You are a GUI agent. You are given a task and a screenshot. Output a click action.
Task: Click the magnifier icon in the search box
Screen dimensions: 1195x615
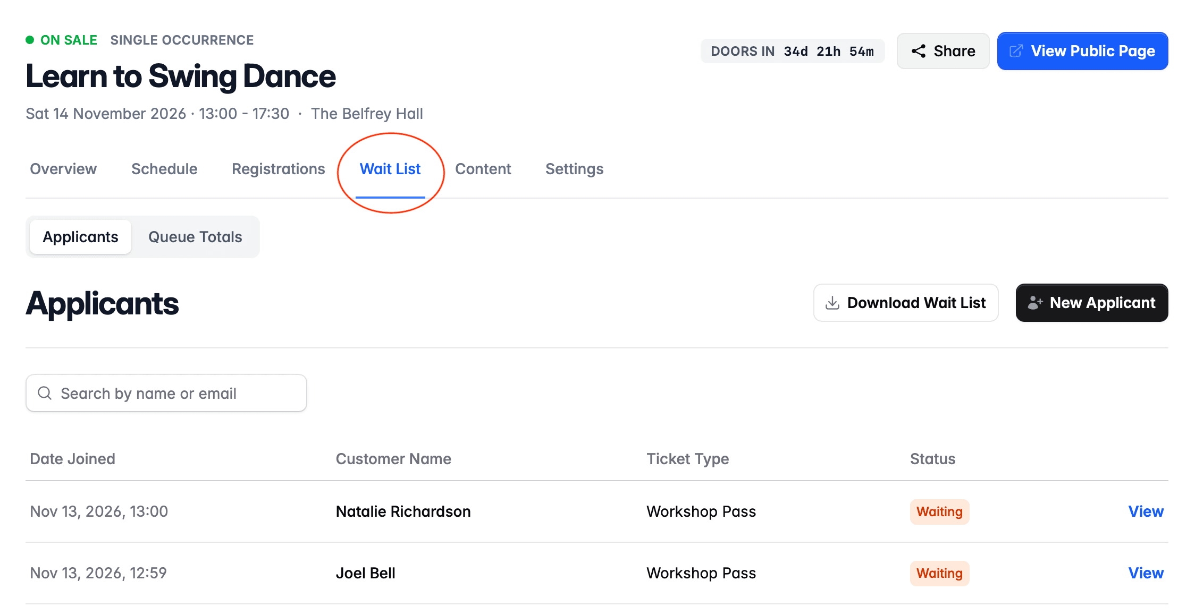(x=45, y=393)
